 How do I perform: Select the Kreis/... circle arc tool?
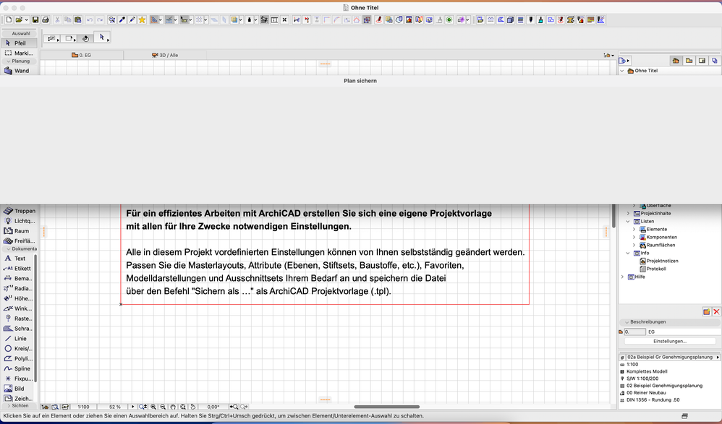click(x=17, y=348)
